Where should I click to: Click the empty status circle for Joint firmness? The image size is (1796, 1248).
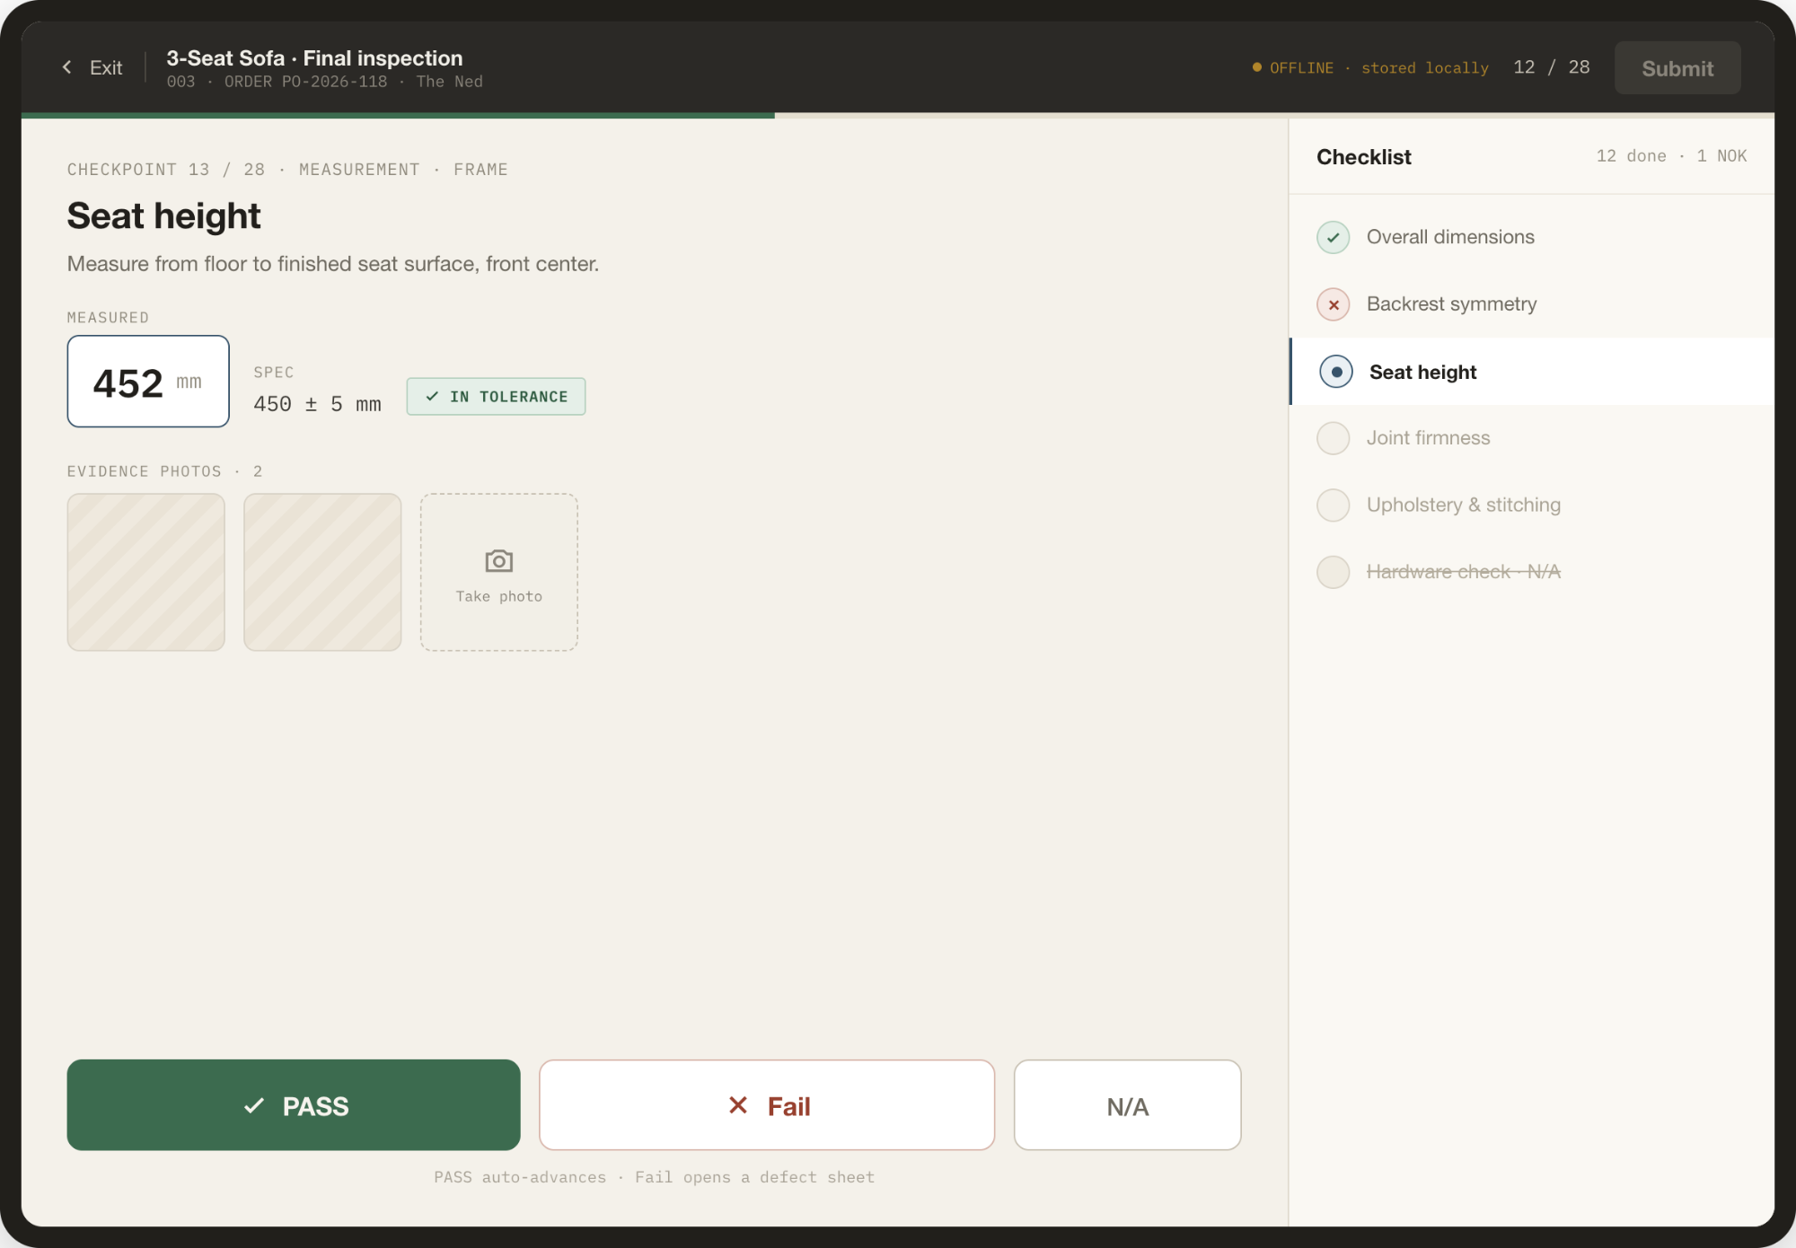(x=1334, y=438)
